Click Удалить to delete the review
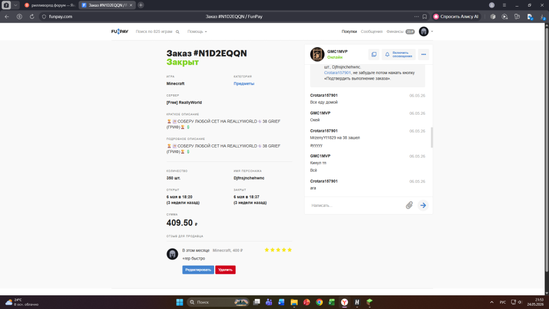The height and width of the screenshot is (309, 549). (225, 270)
